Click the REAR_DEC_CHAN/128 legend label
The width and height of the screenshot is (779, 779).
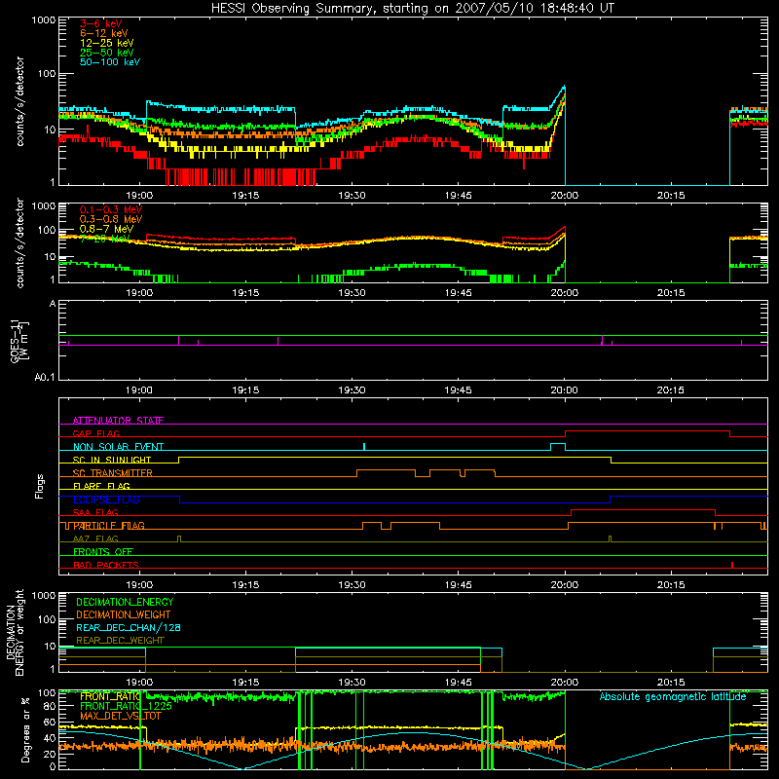[129, 627]
